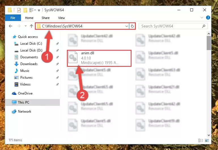
Task: Open the Documents folder shortcut
Action: pyautogui.click(x=26, y=57)
